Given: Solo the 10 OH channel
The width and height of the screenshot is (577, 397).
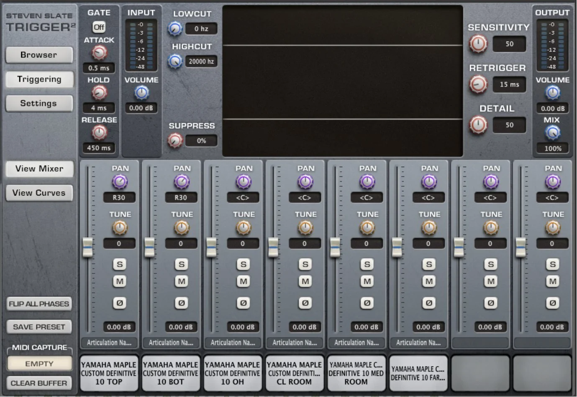Looking at the screenshot, I should (244, 264).
